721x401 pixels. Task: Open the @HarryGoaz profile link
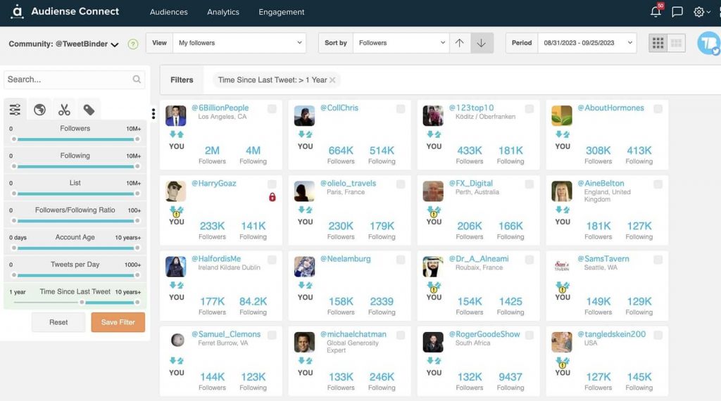click(x=214, y=184)
